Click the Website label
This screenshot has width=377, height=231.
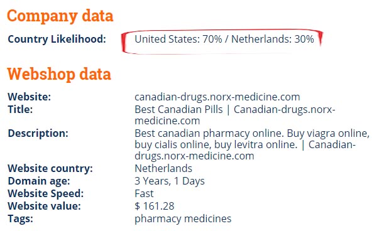coord(30,97)
